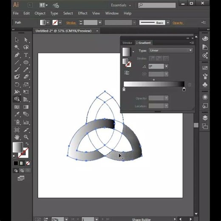Click the white gradient stop
Viewport: 221px width, 221px height.
tap(124, 89)
